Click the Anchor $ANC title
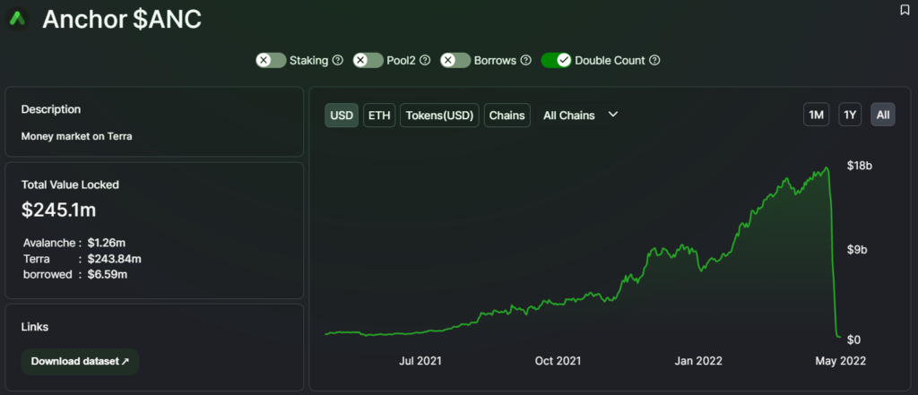Screen dimensions: 918x395 pos(122,20)
